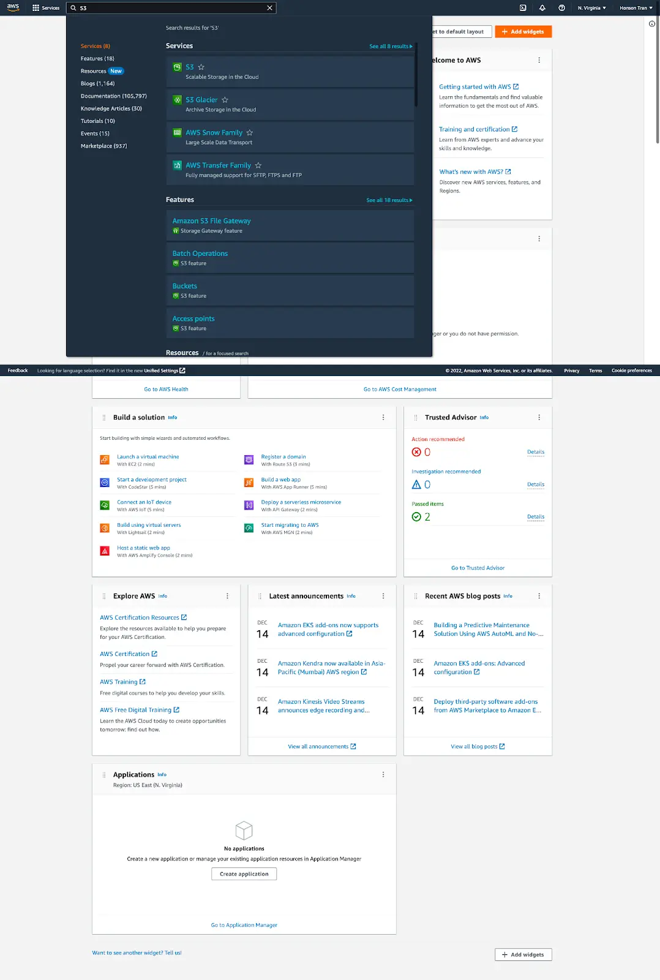The height and width of the screenshot is (980, 660).
Task: Open Applications widget options menu
Action: tap(383, 774)
